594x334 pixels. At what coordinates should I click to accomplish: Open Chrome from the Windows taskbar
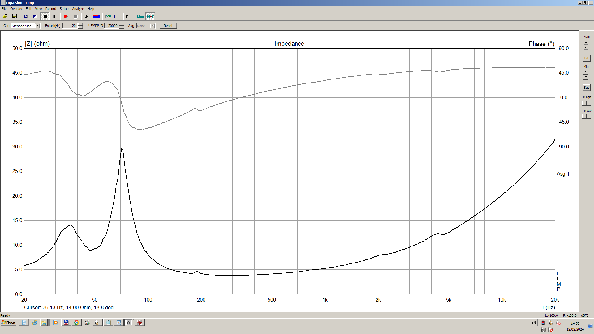click(76, 323)
